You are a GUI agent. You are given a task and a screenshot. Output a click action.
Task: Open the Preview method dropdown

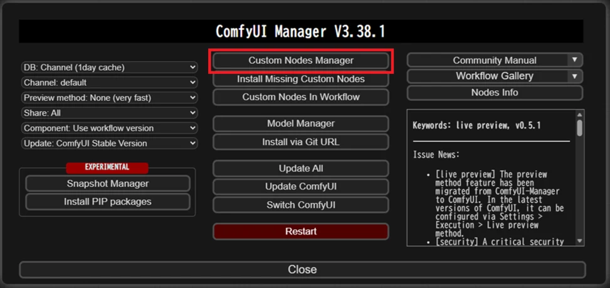tap(109, 98)
